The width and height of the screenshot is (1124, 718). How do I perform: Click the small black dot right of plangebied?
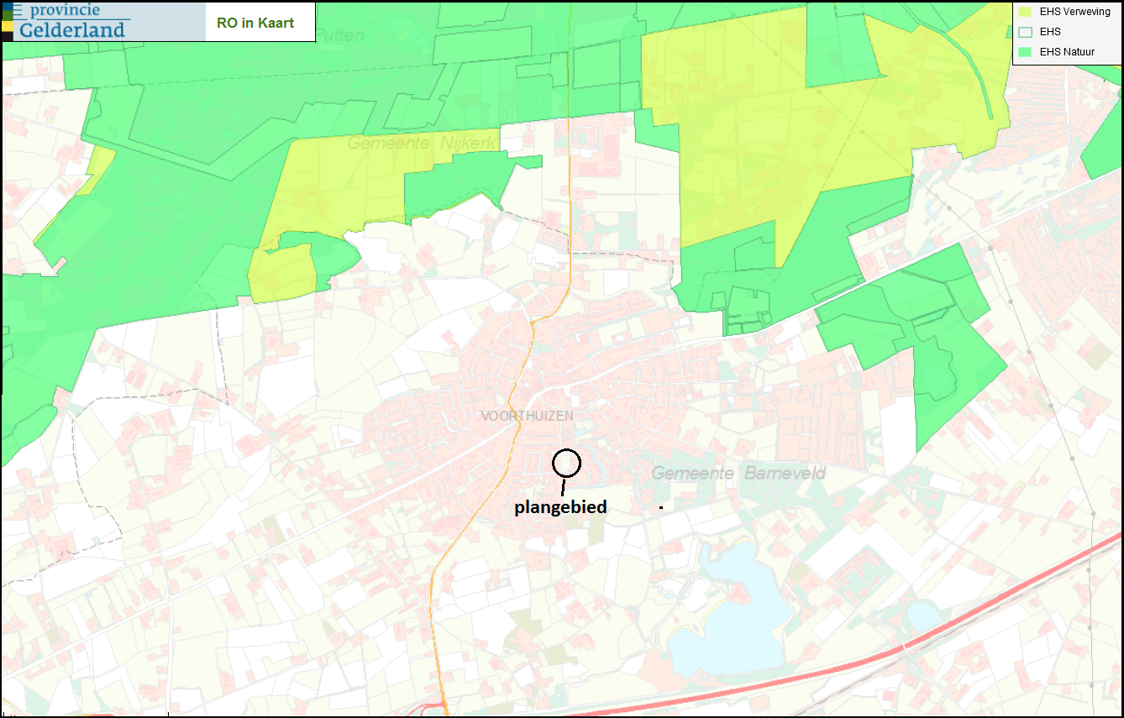[661, 507]
